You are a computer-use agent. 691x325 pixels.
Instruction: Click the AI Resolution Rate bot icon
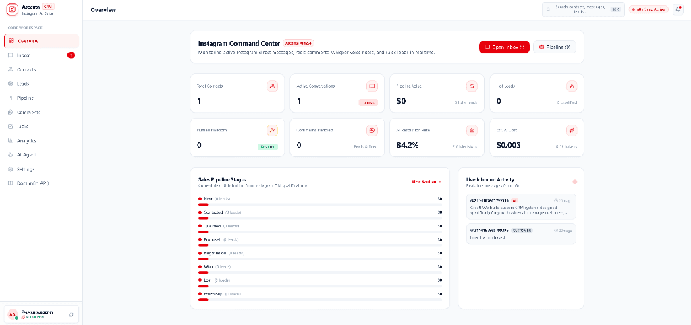coord(472,130)
